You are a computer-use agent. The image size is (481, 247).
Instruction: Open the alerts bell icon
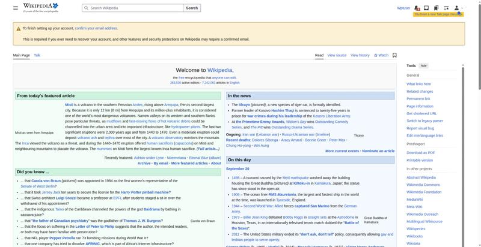pyautogui.click(x=417, y=8)
